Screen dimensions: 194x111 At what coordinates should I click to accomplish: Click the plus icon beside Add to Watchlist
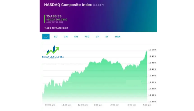tap(45, 28)
